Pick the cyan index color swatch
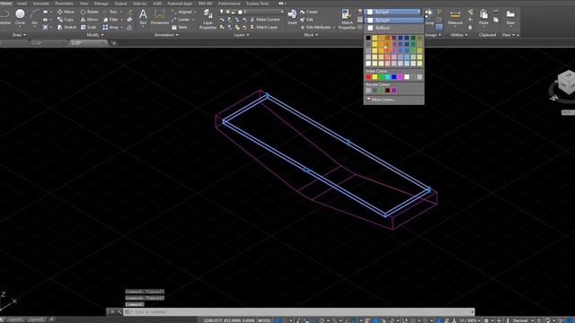 point(387,77)
